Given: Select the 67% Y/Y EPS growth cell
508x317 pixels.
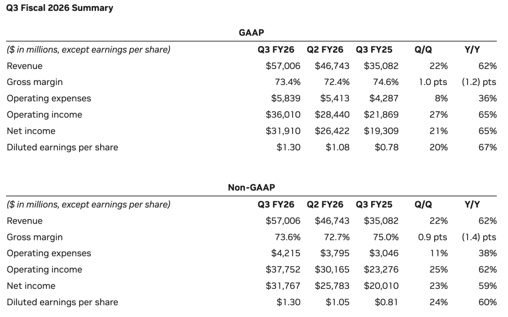Looking at the screenshot, I should click(x=487, y=147).
